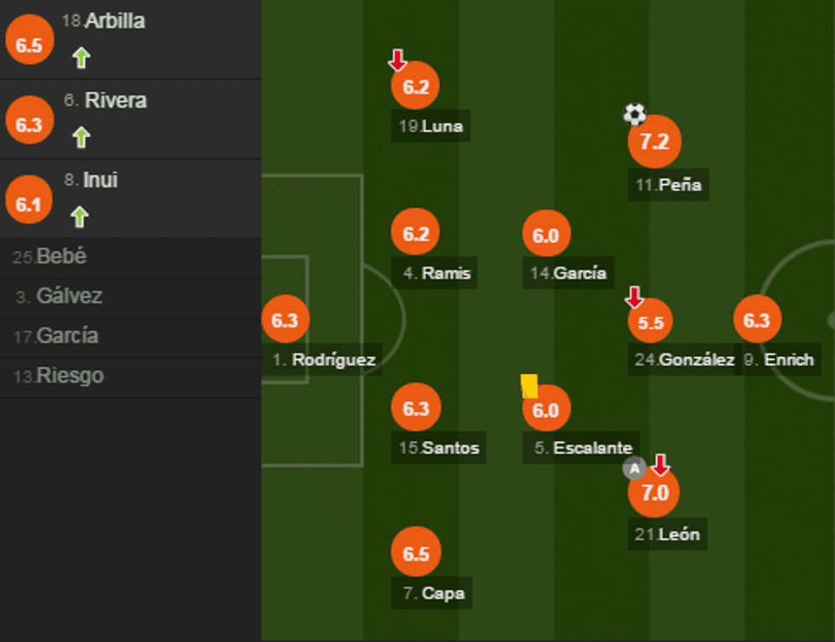Choose Riesgo from the unused substitutes
Screen dimensions: 835x642
[69, 376]
